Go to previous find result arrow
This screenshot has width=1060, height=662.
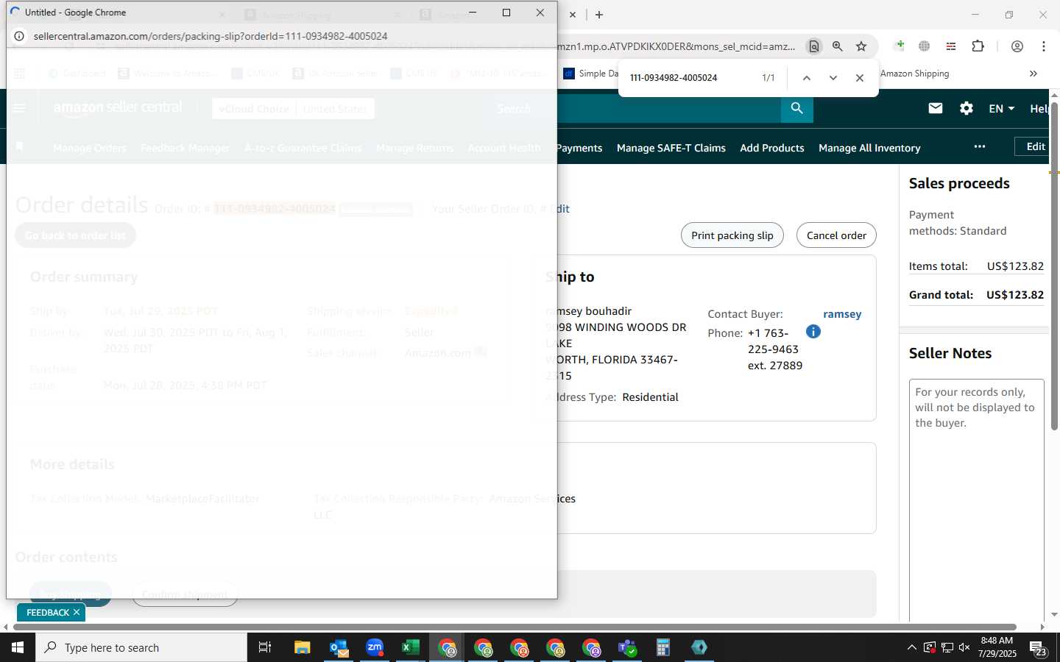(x=807, y=78)
